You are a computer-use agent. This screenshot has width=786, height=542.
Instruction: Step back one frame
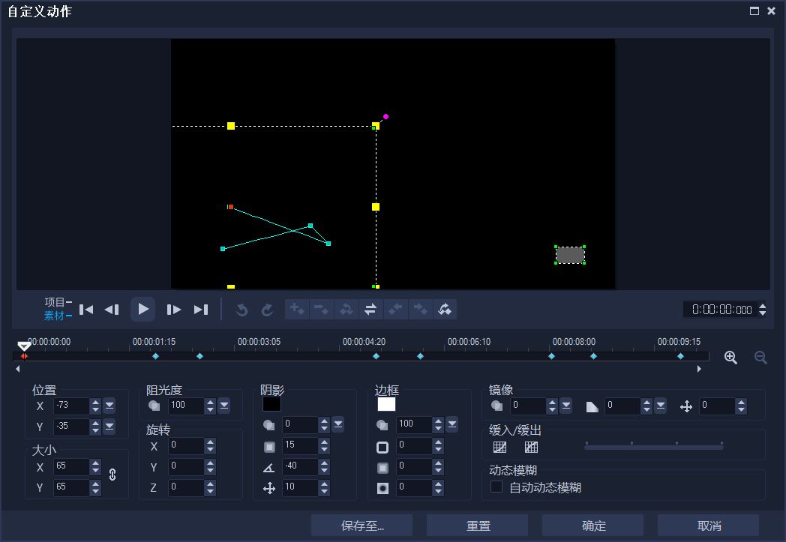tap(112, 310)
